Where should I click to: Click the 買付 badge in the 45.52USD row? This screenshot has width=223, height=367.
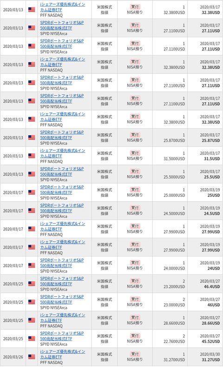click(x=135, y=335)
